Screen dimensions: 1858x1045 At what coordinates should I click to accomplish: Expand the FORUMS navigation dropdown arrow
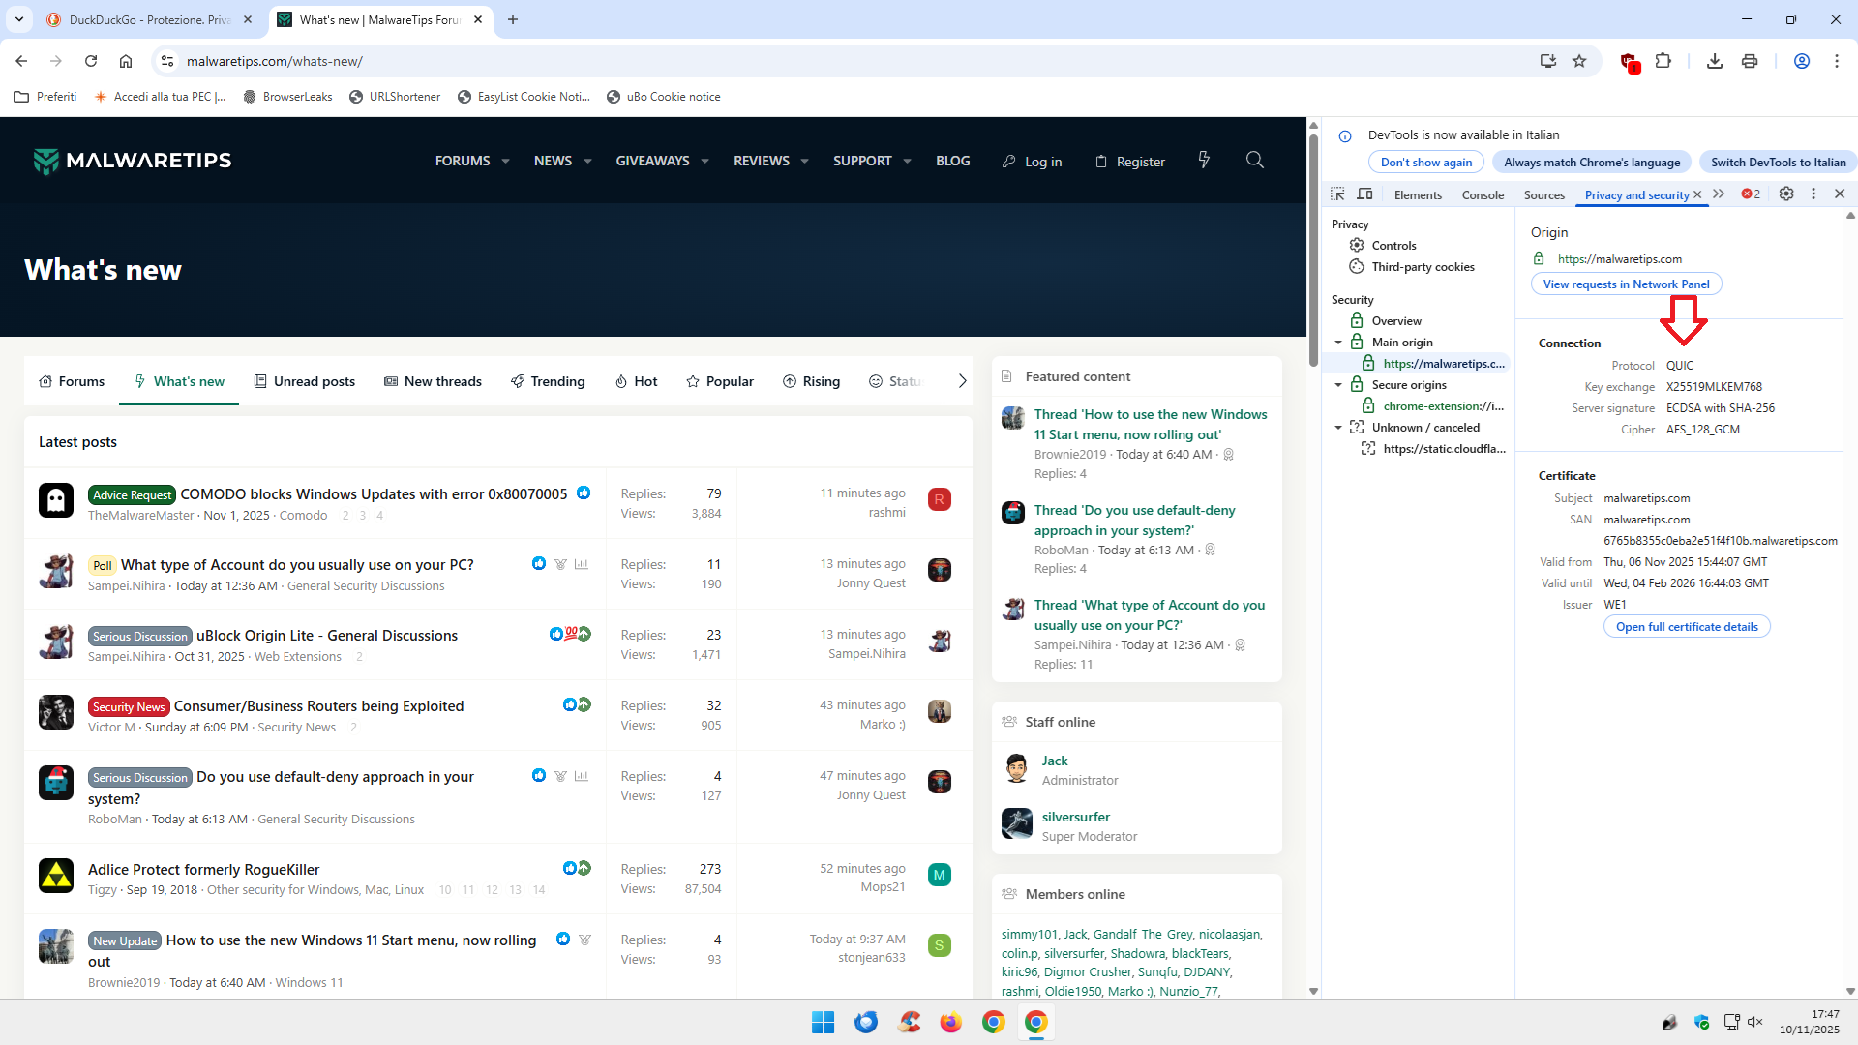click(505, 162)
